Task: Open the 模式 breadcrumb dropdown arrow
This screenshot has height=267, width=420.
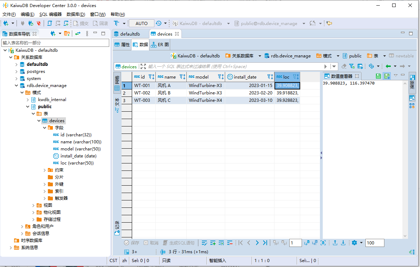Action: [338, 56]
